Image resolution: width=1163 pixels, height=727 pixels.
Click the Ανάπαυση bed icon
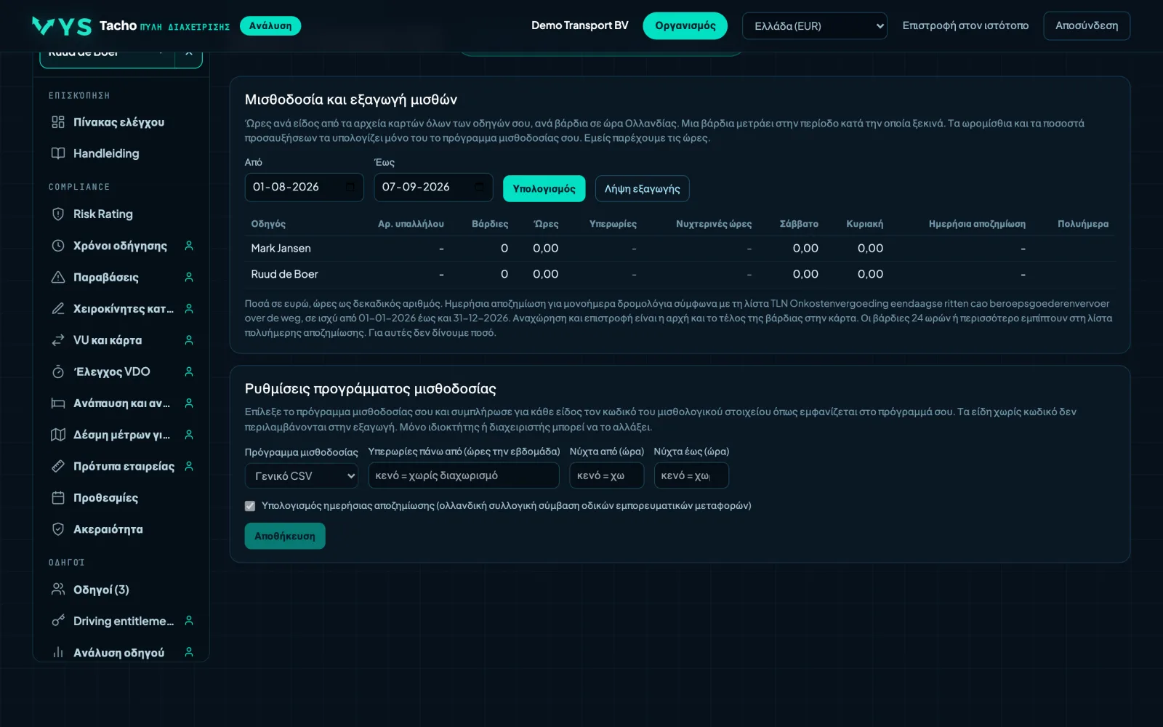point(58,403)
